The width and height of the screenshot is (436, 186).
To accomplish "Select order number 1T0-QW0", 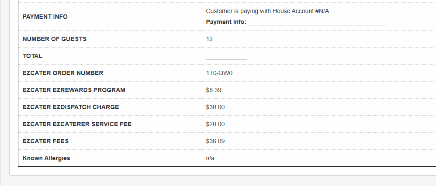I will click(219, 73).
